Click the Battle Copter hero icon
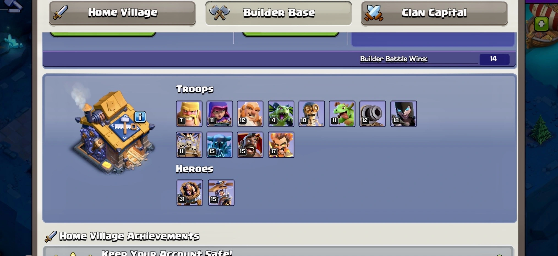 click(221, 193)
